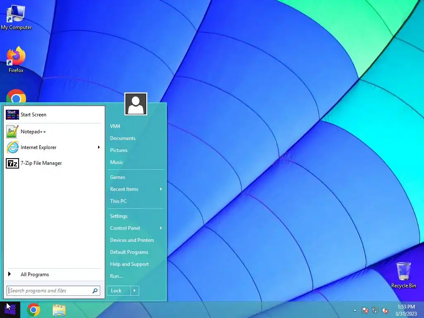Open the Run... dialog
Image resolution: width=424 pixels, height=318 pixels.
[136, 276]
